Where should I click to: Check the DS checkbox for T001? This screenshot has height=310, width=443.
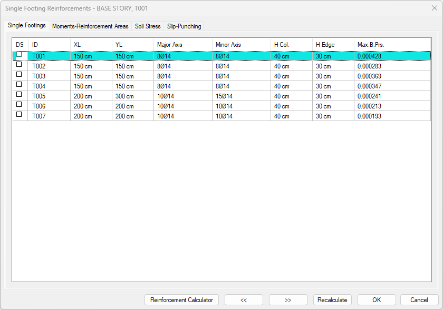pyautogui.click(x=19, y=55)
